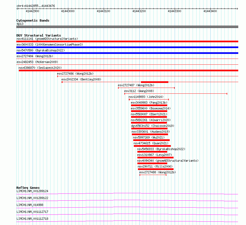Click the esv3112 Wang2008 label

coord(139,91)
